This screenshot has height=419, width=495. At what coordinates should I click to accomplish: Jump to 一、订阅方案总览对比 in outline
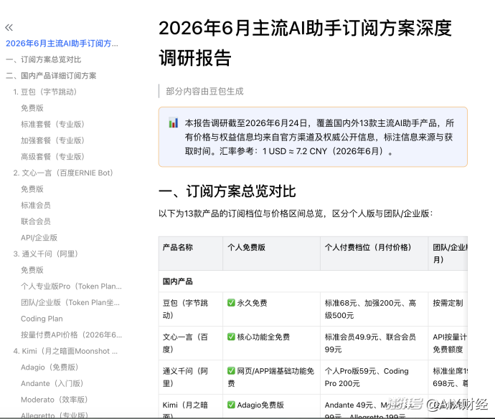tap(44, 59)
